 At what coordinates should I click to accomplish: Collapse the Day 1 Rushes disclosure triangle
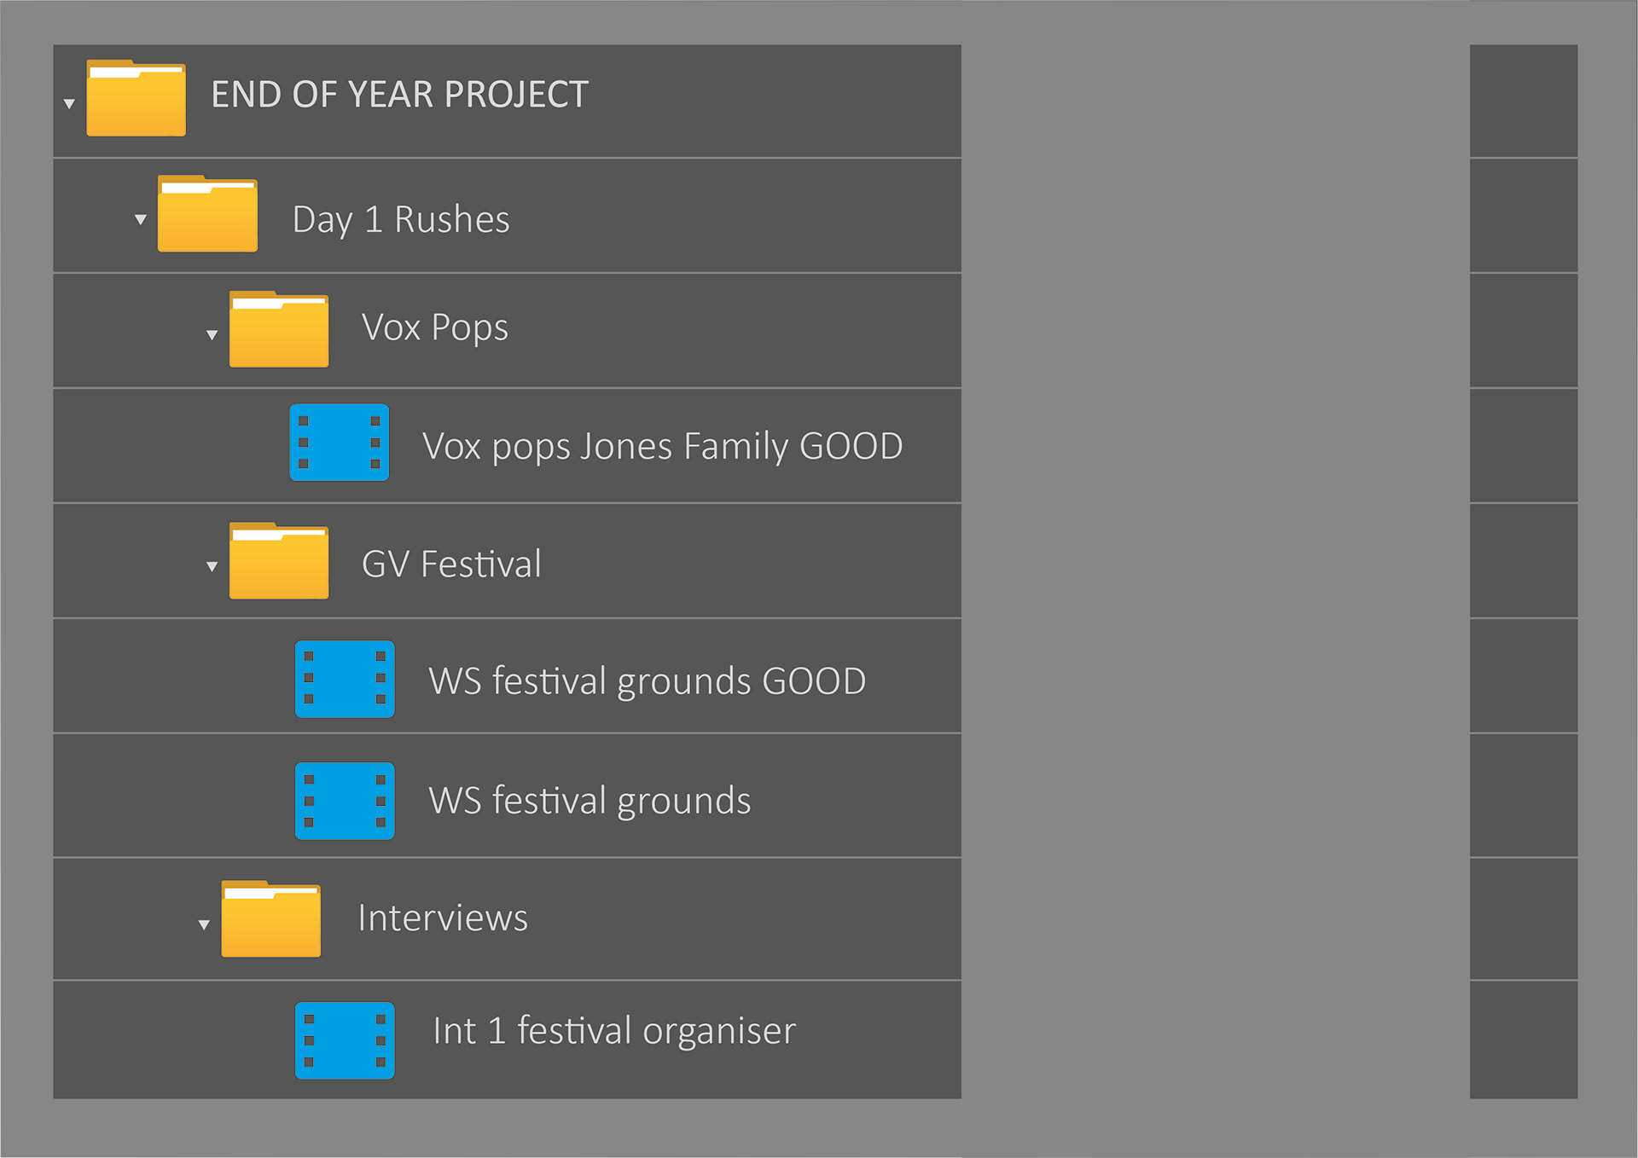(141, 219)
